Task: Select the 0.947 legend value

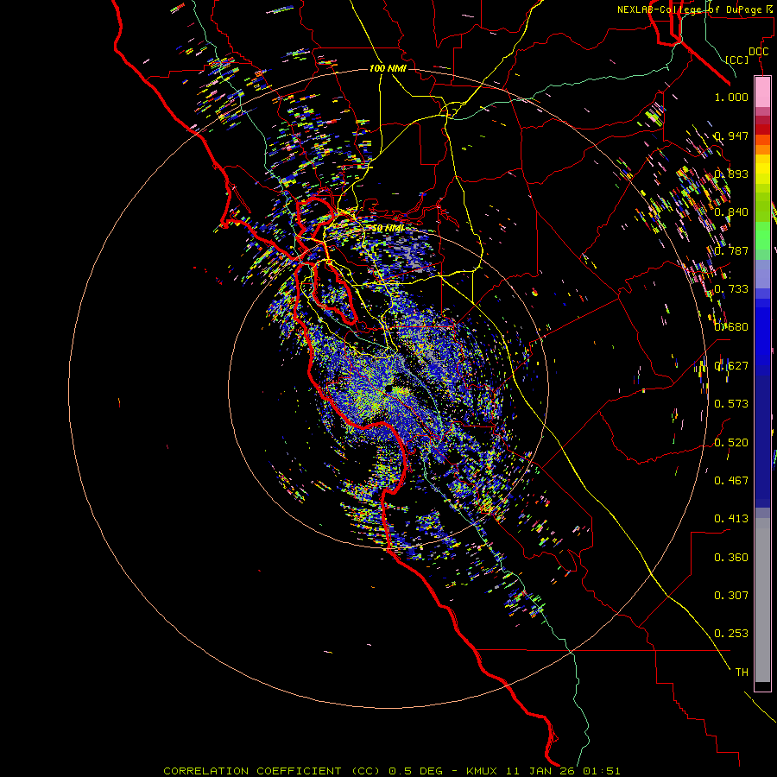Action: (x=731, y=136)
